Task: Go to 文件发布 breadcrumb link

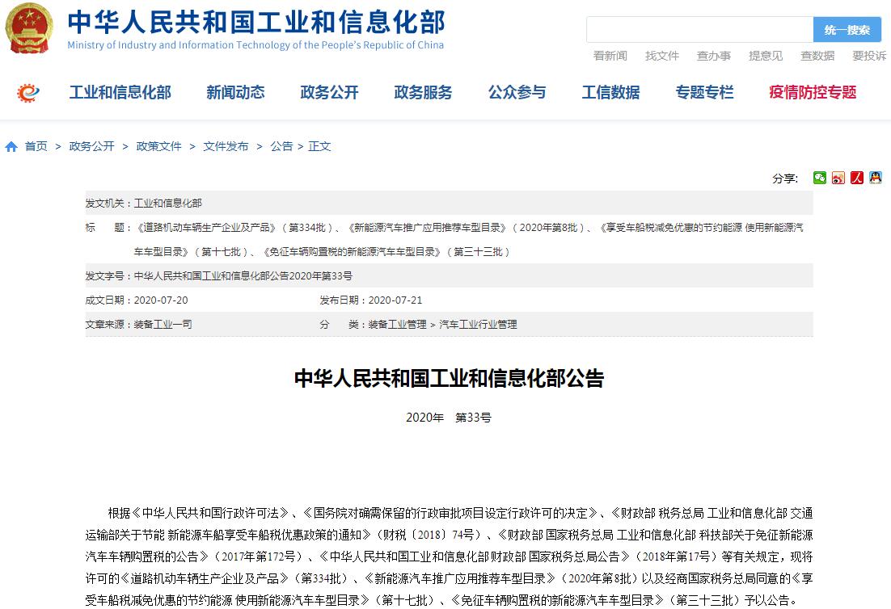Action: click(x=226, y=146)
